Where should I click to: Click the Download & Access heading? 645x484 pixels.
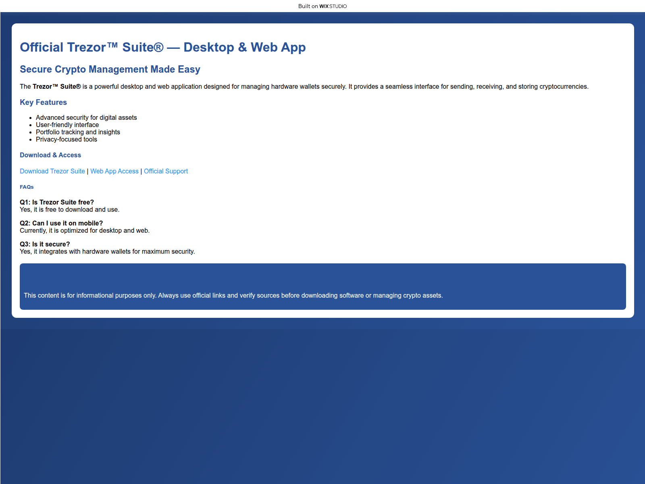(x=50, y=155)
